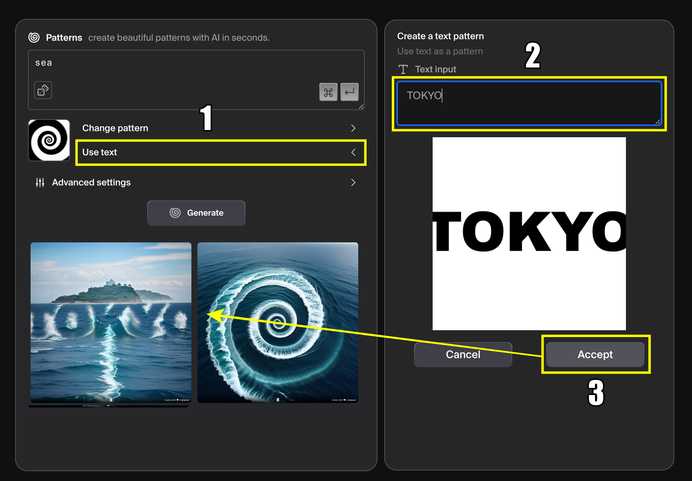Click the 'Text input' label
Viewport: 692px width, 481px height.
436,69
